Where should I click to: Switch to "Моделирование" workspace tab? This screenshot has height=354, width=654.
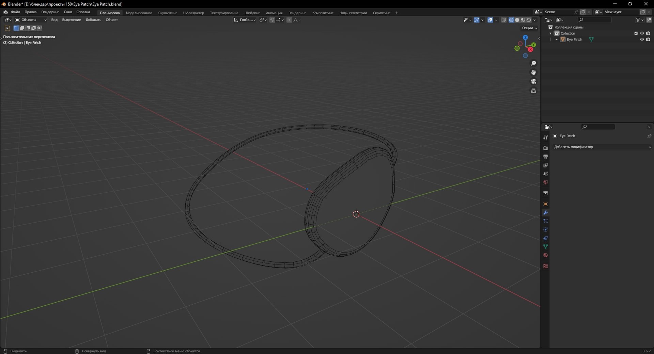[x=139, y=13]
